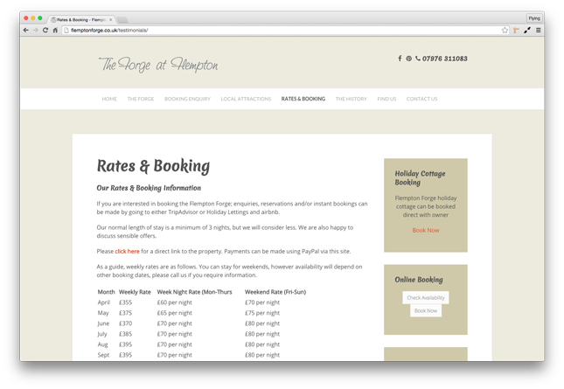Click the 'Sept' month cell
Image resolution: width=564 pixels, height=389 pixels.
coord(103,355)
